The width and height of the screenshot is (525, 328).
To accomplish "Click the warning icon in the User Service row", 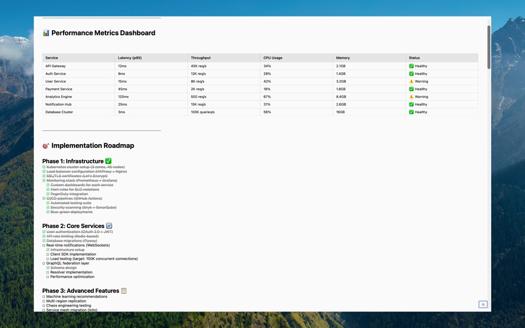I will (411, 81).
